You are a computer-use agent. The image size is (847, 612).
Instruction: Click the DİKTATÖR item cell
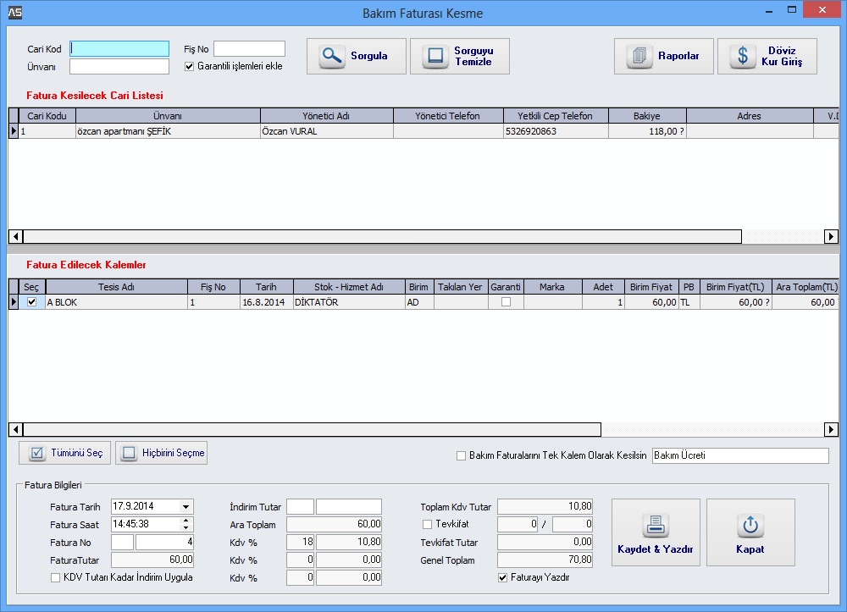(x=349, y=302)
